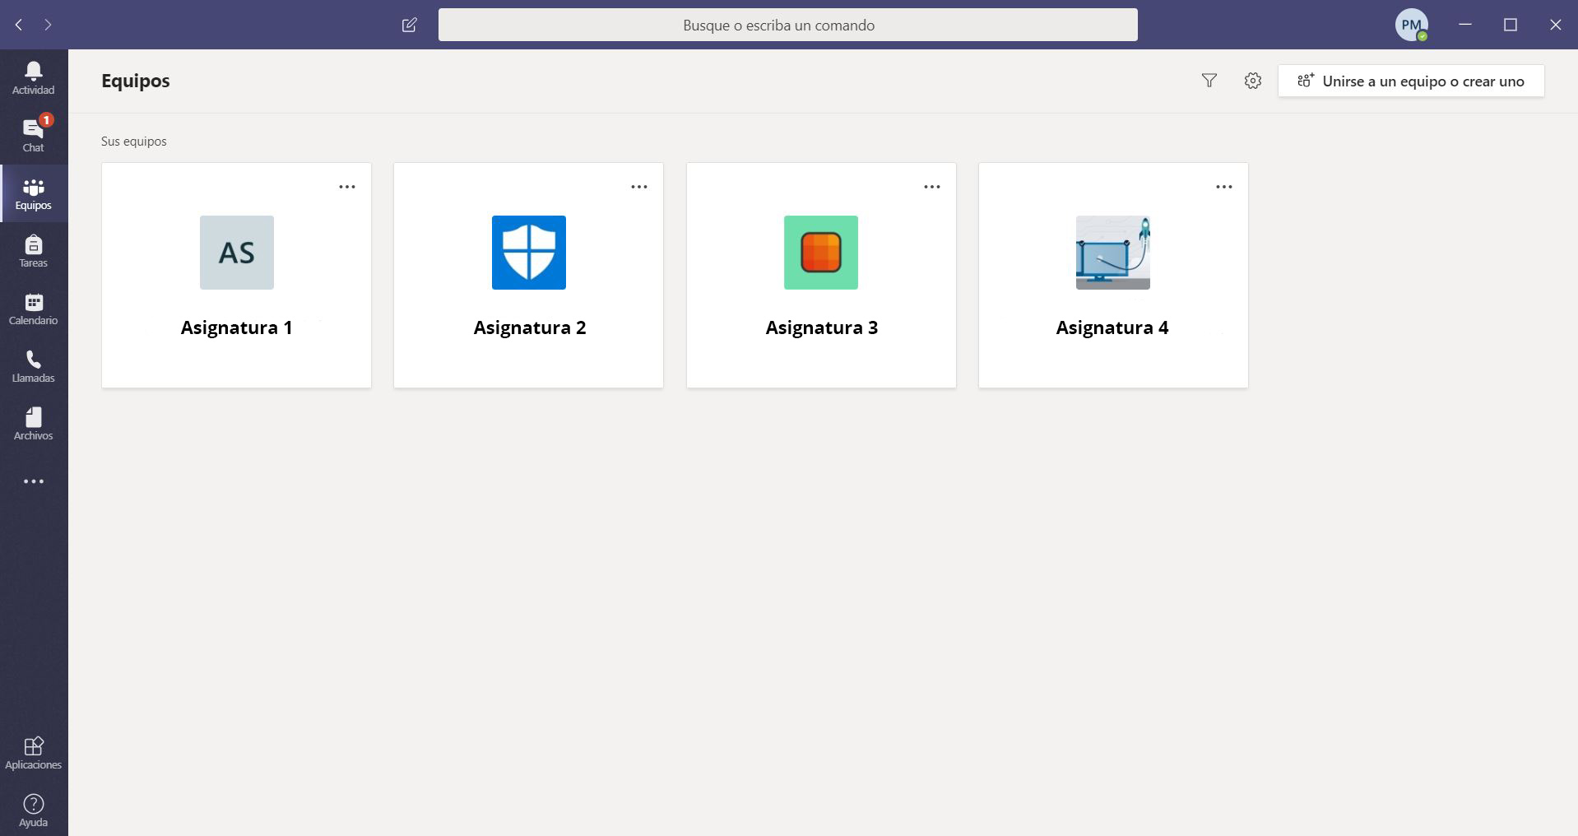Open Archivos in the sidebar
The image size is (1578, 836).
[x=33, y=424]
